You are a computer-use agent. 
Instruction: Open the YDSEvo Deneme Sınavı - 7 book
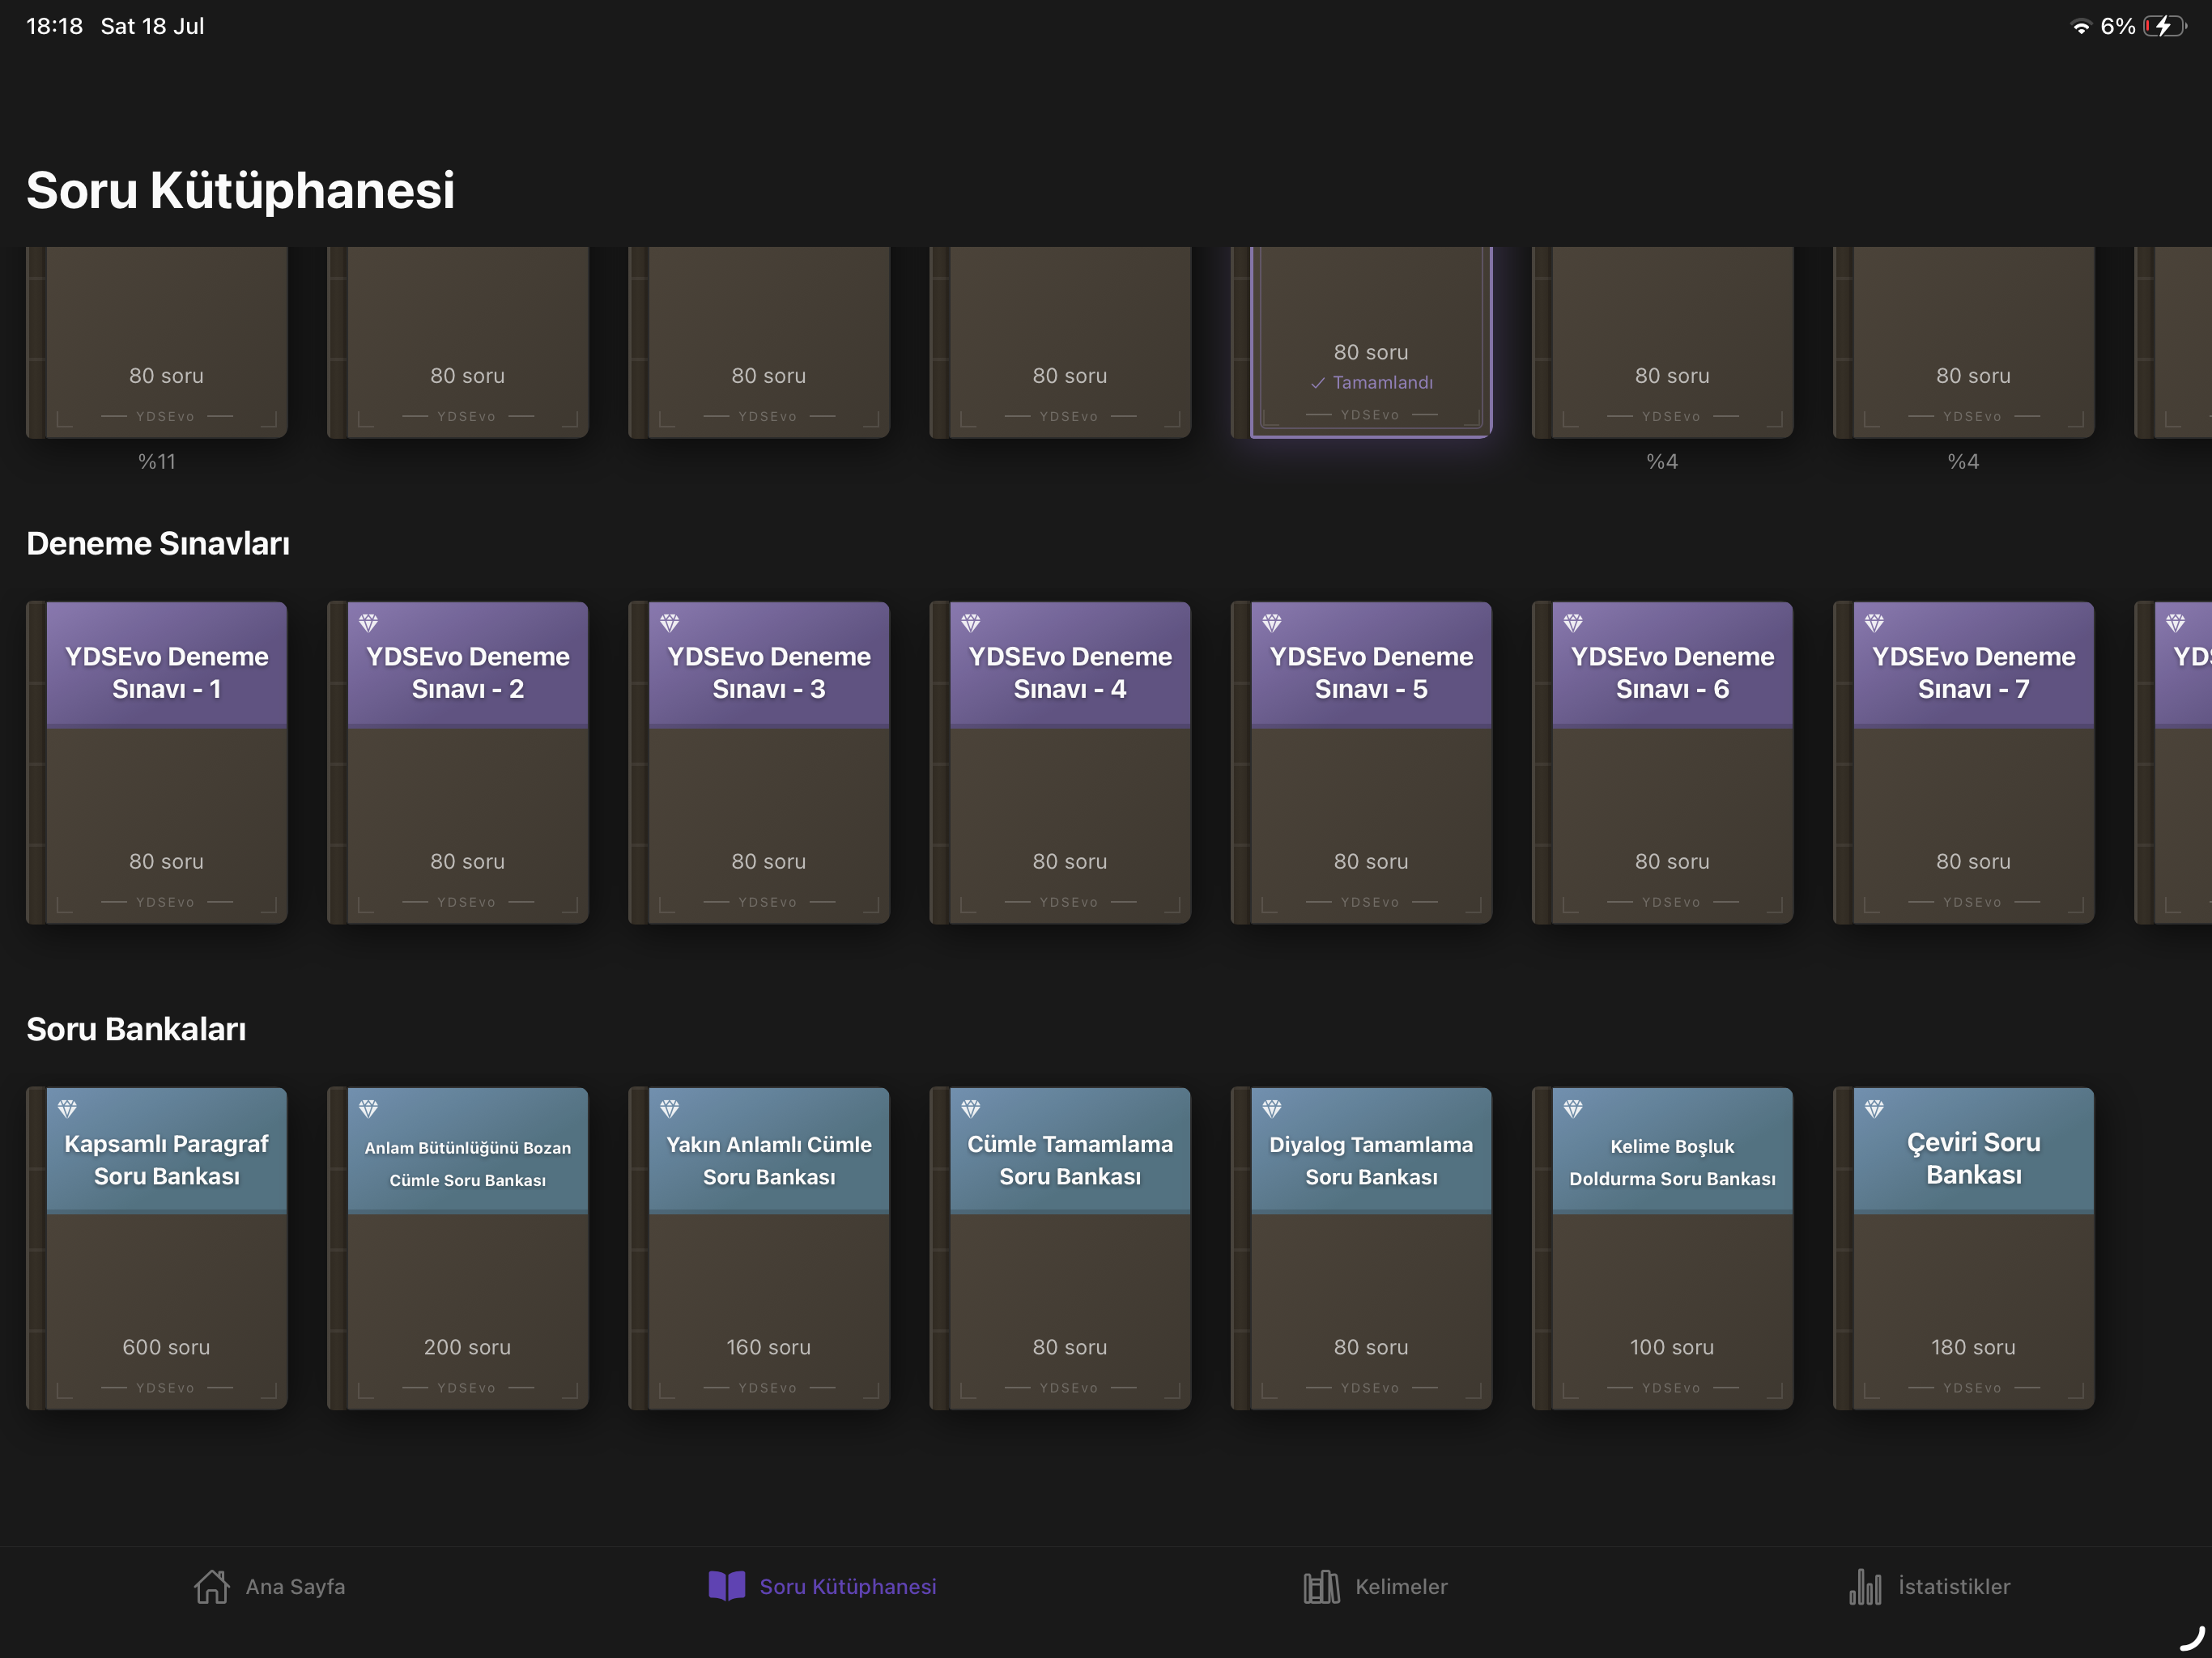click(x=1963, y=762)
